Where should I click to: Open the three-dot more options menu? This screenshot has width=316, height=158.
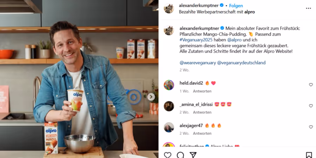click(x=308, y=8)
